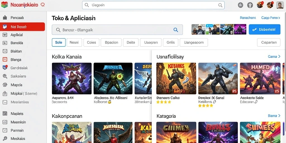
Task: Click the Banolda sidebar icon
Action: coord(5,43)
